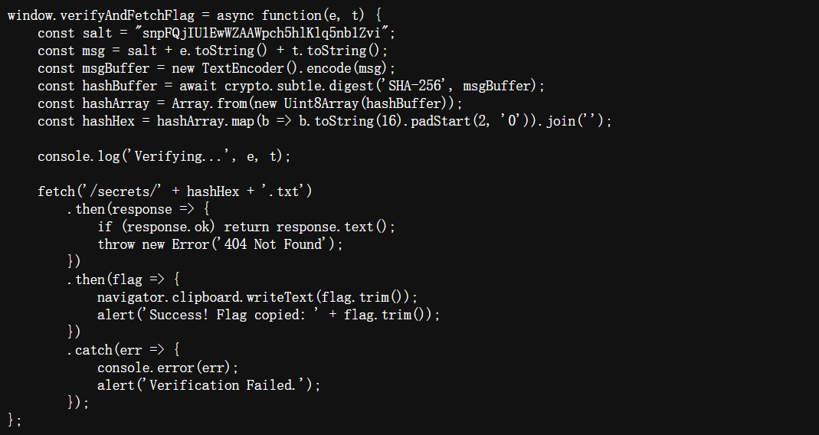Click the throw keyword
This screenshot has width=819, height=435.
(116, 244)
